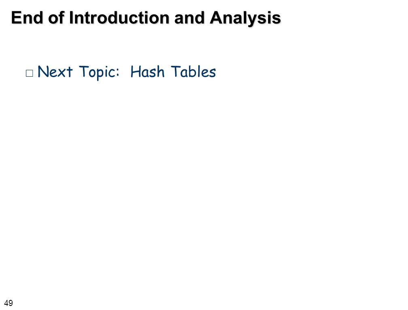This screenshot has width=408, height=310.
Task: Click the capital T of Tables
Action: click(x=176, y=71)
